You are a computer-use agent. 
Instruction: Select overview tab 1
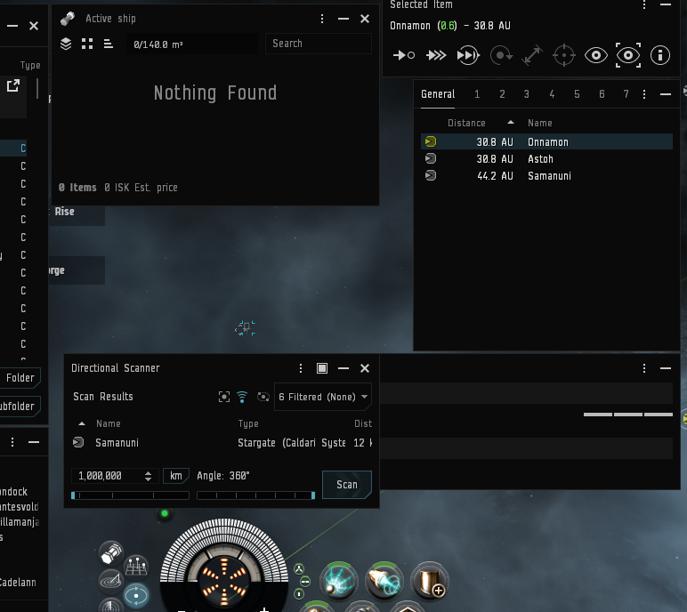[x=477, y=94]
